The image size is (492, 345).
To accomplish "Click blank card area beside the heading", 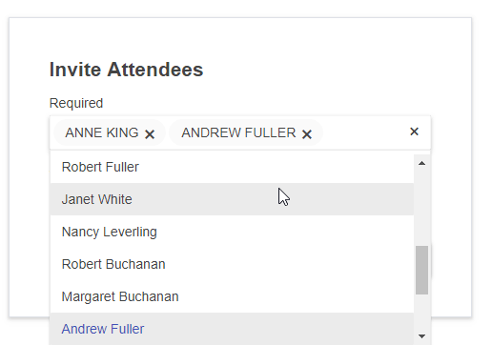I will tap(318, 70).
